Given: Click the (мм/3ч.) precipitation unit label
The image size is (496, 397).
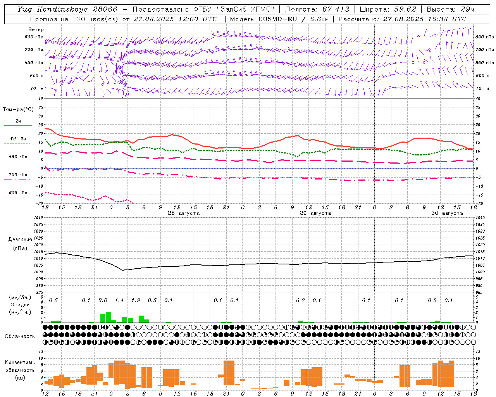Looking at the screenshot, I should point(20,297).
